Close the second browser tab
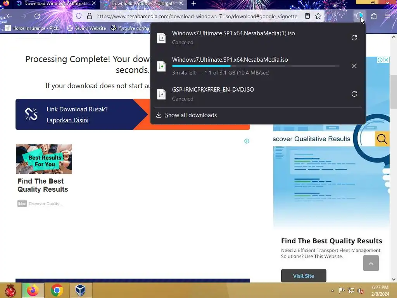The width and height of the screenshot is (397, 298). point(181,3)
